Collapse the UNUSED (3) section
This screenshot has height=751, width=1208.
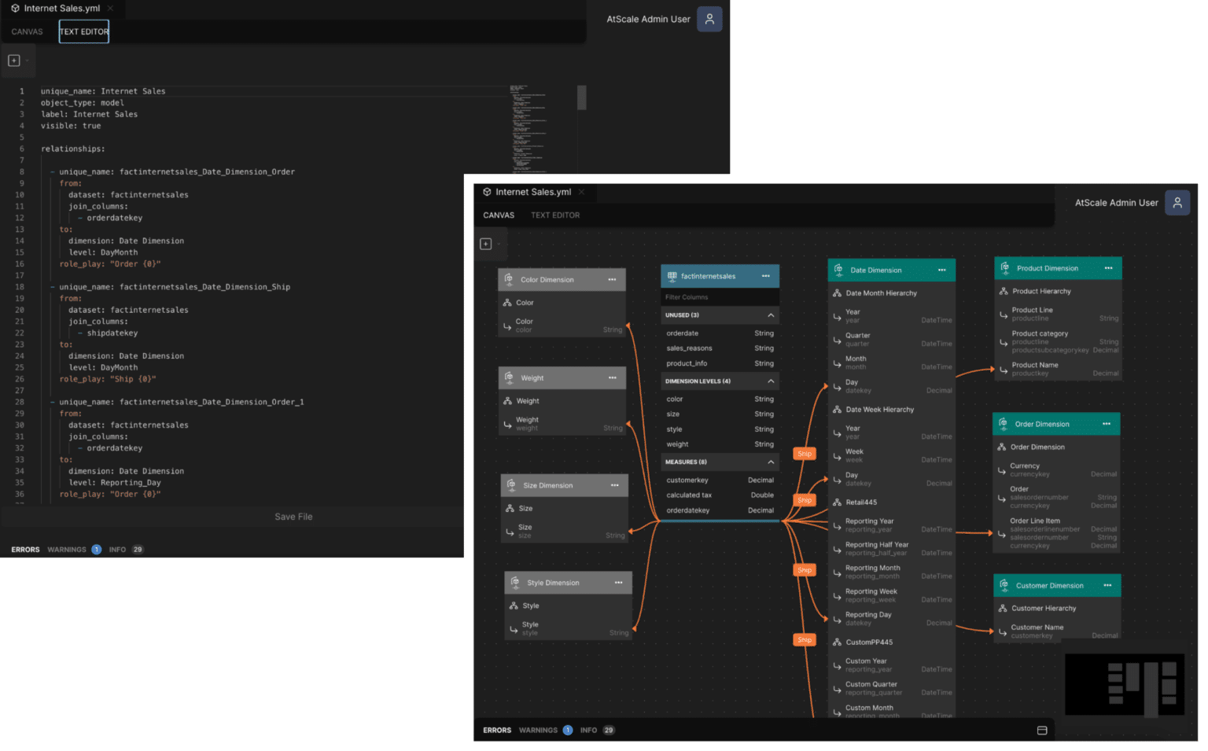click(x=769, y=315)
